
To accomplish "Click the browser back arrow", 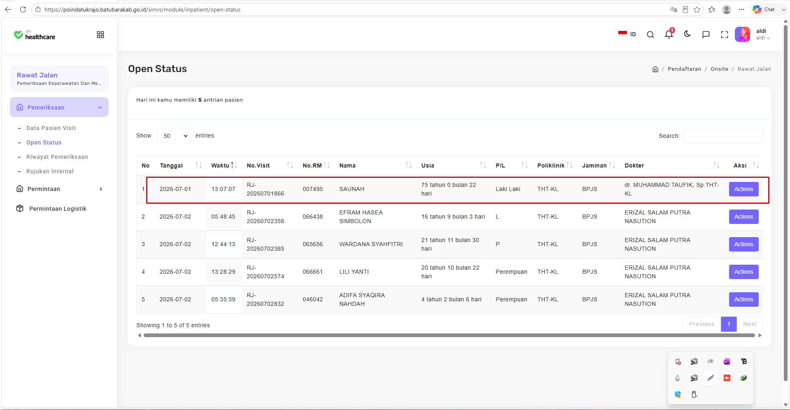I will (x=8, y=9).
